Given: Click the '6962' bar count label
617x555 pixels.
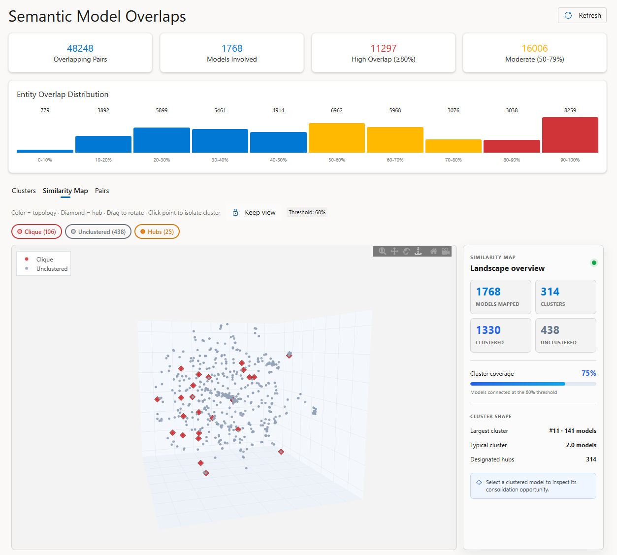Looking at the screenshot, I should [x=337, y=110].
